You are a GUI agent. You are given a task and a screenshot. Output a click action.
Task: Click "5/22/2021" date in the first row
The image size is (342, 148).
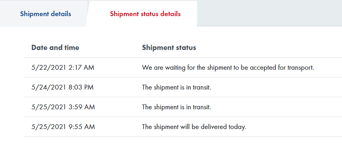pos(48,68)
